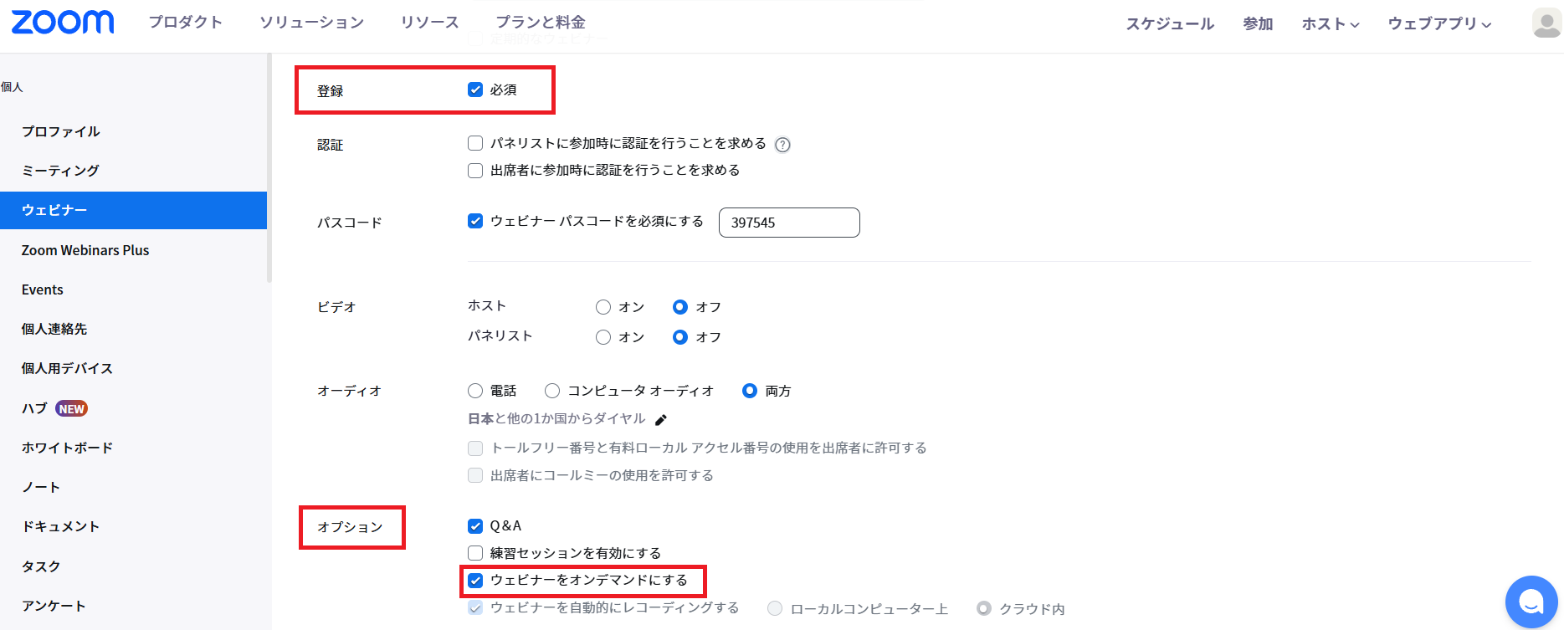Enable the 練習セッション checkbox
Screen dimensions: 1564x630
pos(475,553)
